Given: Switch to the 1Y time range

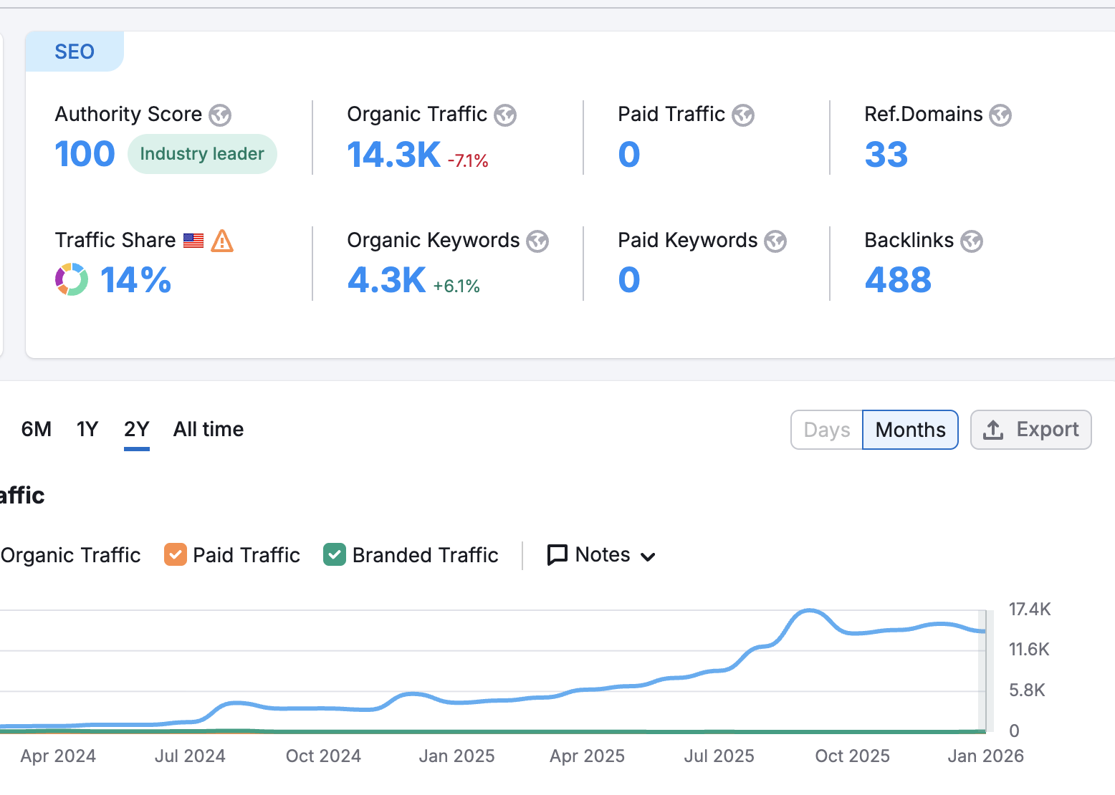Looking at the screenshot, I should pos(87,430).
